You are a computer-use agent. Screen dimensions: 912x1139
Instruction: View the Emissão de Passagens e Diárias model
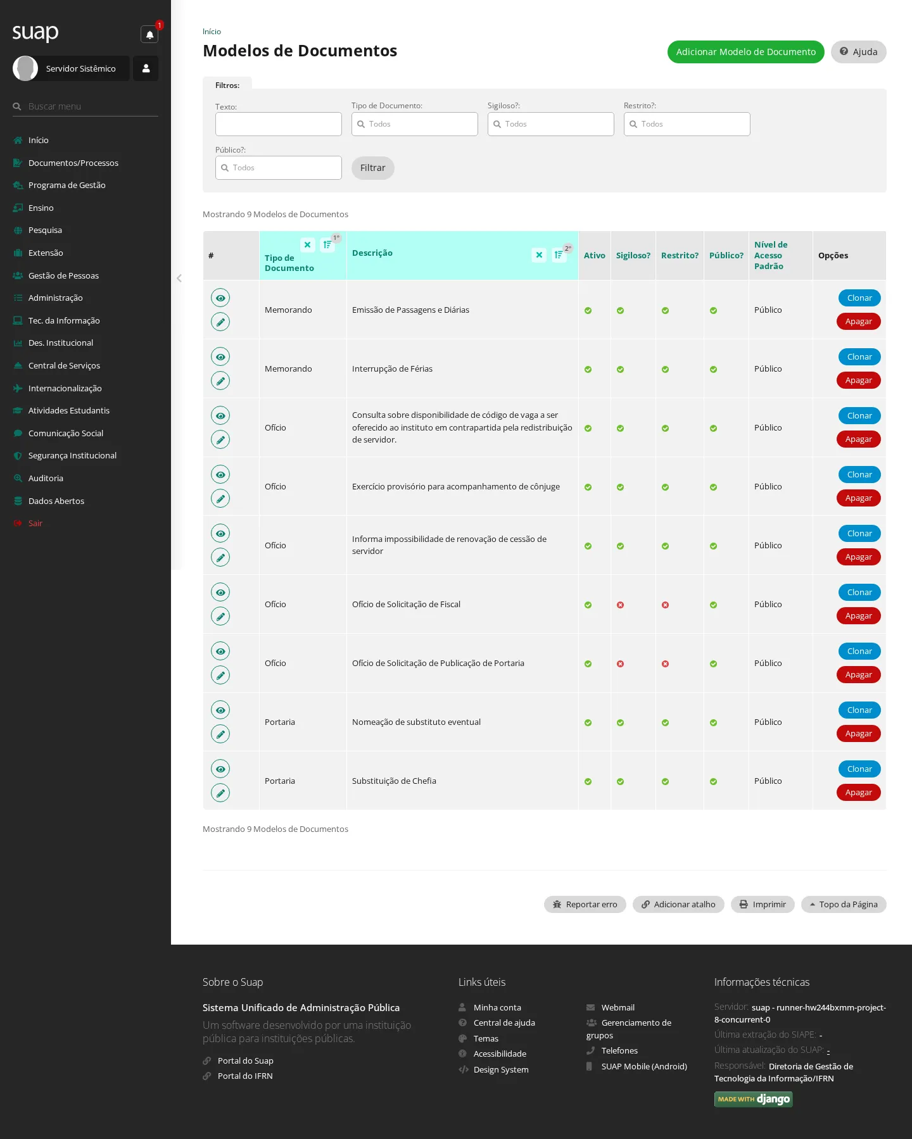[220, 298]
